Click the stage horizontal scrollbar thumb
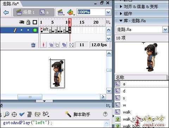This screenshot has width=169, height=128. click(30, 97)
